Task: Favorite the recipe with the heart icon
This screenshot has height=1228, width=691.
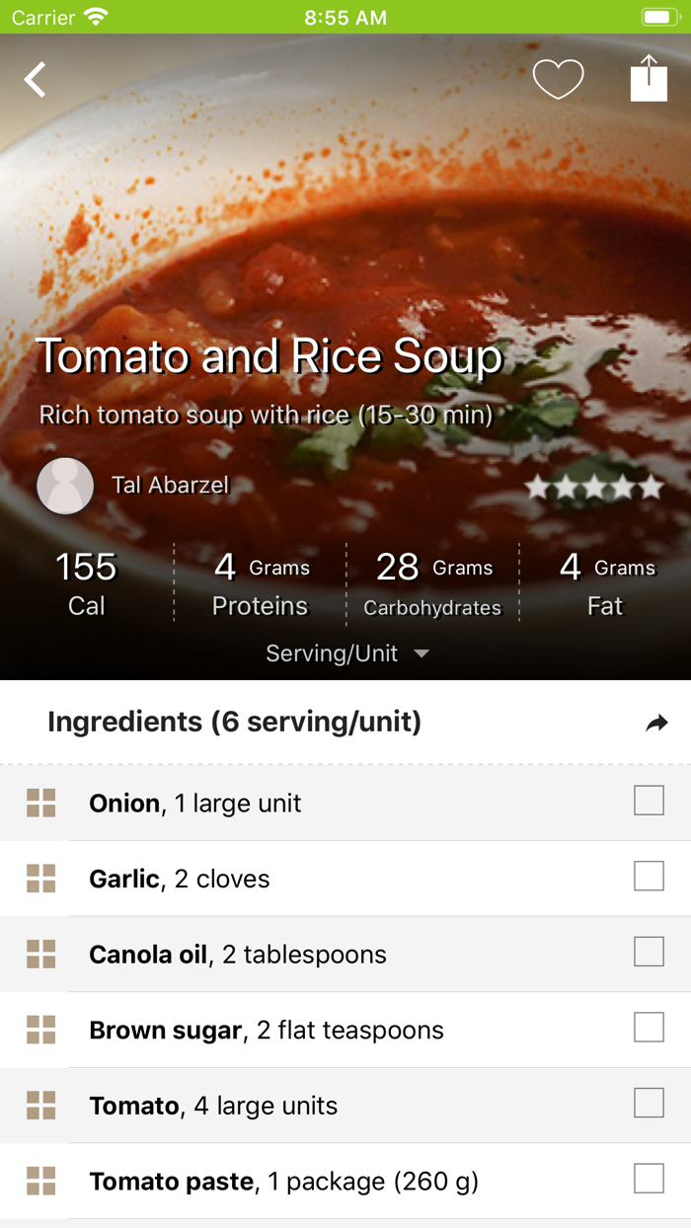Action: click(558, 79)
